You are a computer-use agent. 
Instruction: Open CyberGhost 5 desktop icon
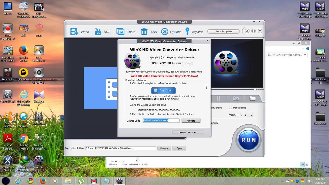[x=23, y=75]
